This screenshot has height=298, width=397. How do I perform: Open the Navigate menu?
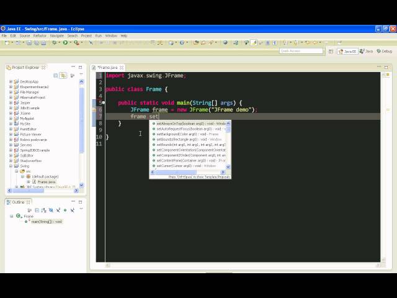[56, 36]
